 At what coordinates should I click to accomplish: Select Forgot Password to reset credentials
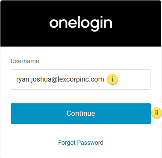81,143
